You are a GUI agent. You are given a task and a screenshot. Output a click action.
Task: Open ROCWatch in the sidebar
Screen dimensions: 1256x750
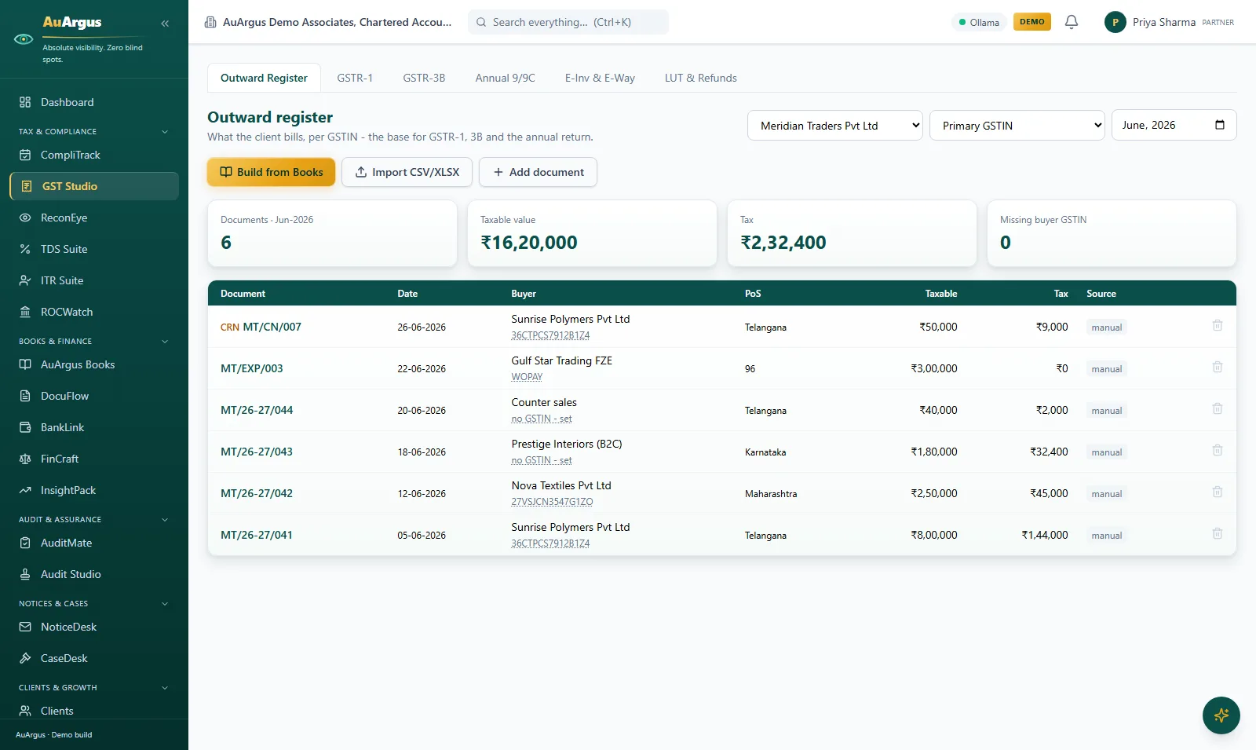pyautogui.click(x=94, y=312)
